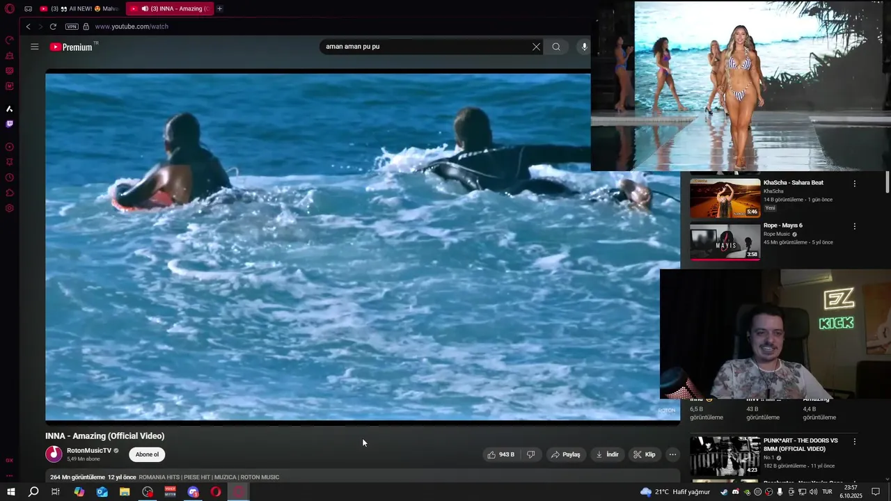Click the bikini runway picture-in-picture video

pos(741,86)
